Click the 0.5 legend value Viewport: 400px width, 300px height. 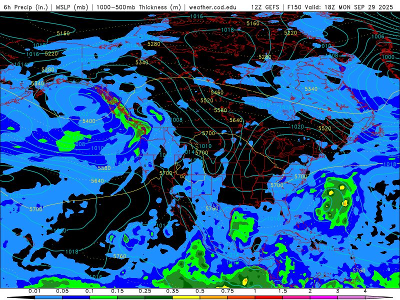pos(200,291)
